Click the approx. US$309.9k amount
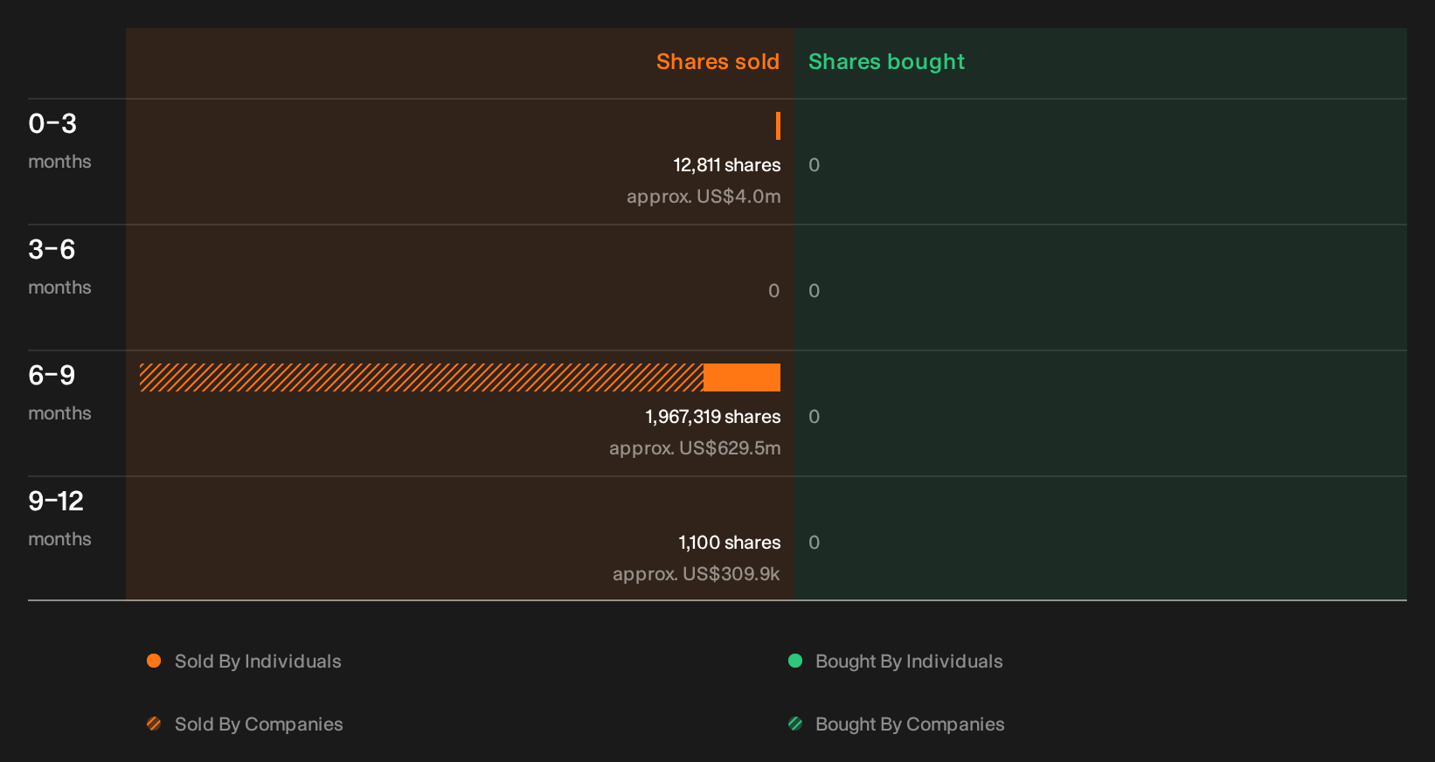 point(697,574)
